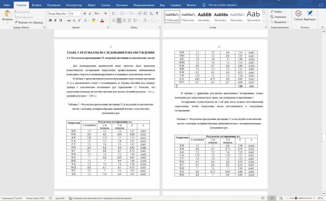Click the Reverso Correct icon
Screen dimensions: 326x201
click(298, 13)
